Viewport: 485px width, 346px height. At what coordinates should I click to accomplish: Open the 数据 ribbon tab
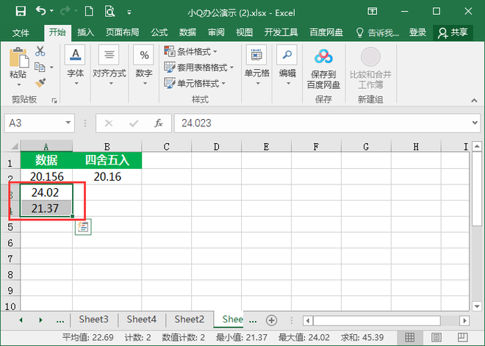187,32
